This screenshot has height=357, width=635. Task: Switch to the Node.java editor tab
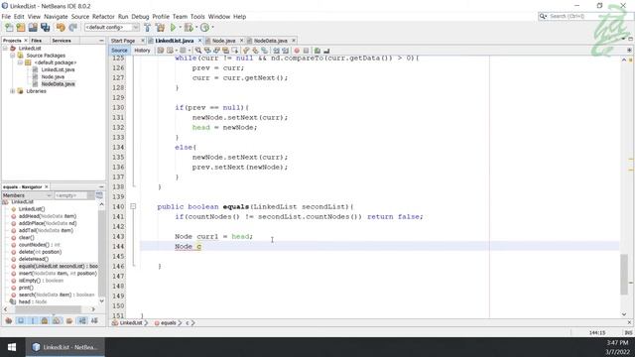click(223, 41)
